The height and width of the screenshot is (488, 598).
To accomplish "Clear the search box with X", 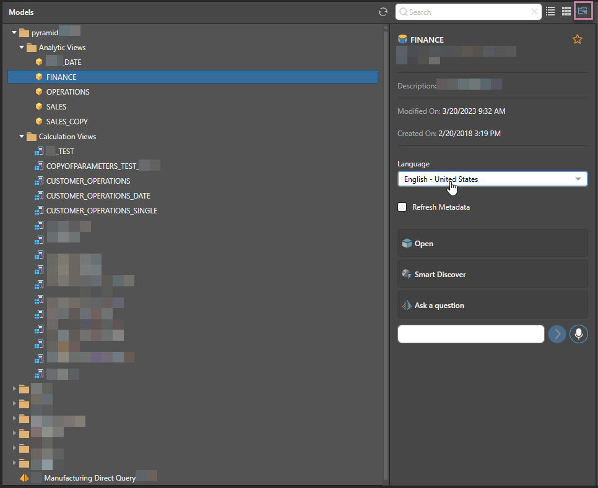I will tap(534, 12).
